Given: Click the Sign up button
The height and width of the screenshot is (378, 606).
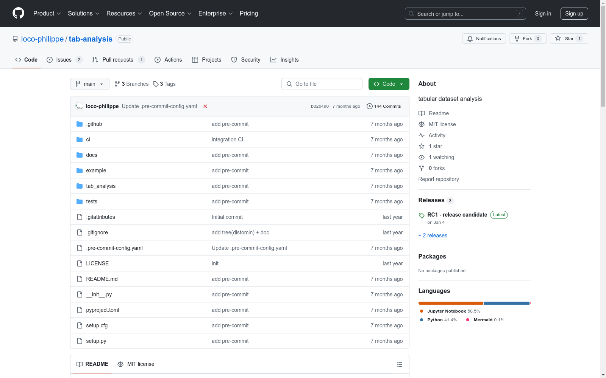Looking at the screenshot, I should (574, 14).
